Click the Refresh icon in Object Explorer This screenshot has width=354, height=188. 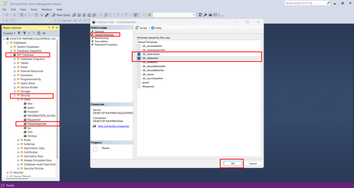pyautogui.click(x=39, y=33)
